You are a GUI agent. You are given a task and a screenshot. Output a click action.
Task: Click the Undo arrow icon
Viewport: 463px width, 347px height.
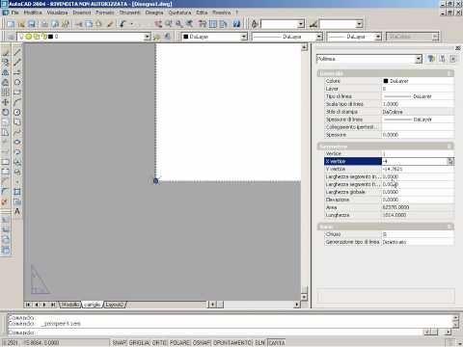click(123, 24)
